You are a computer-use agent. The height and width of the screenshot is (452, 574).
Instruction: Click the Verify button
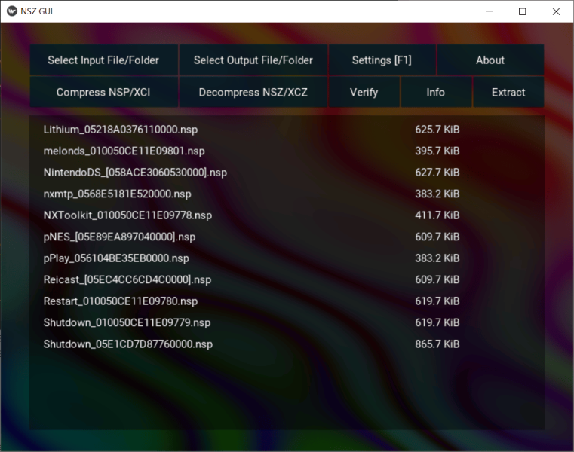(364, 92)
